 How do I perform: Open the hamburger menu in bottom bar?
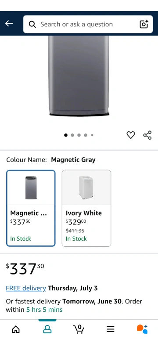(111, 329)
